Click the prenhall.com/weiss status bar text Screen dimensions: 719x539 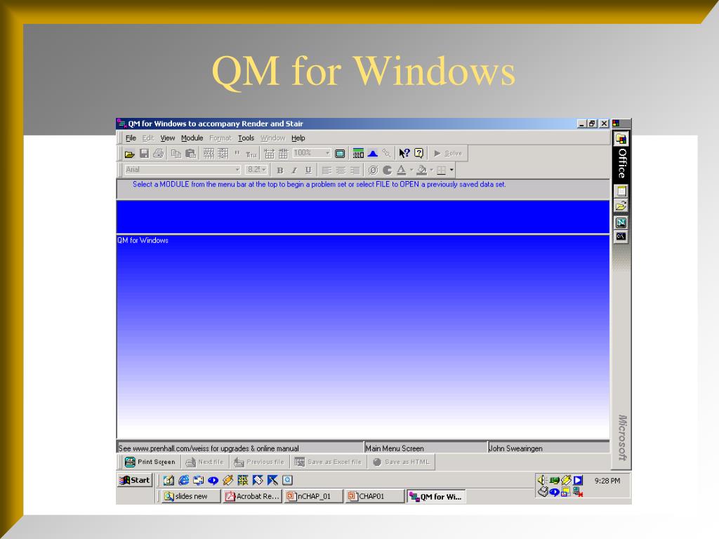pos(209,448)
